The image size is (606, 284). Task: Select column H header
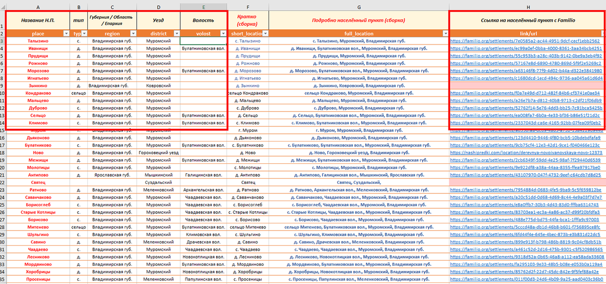tap(527, 7)
